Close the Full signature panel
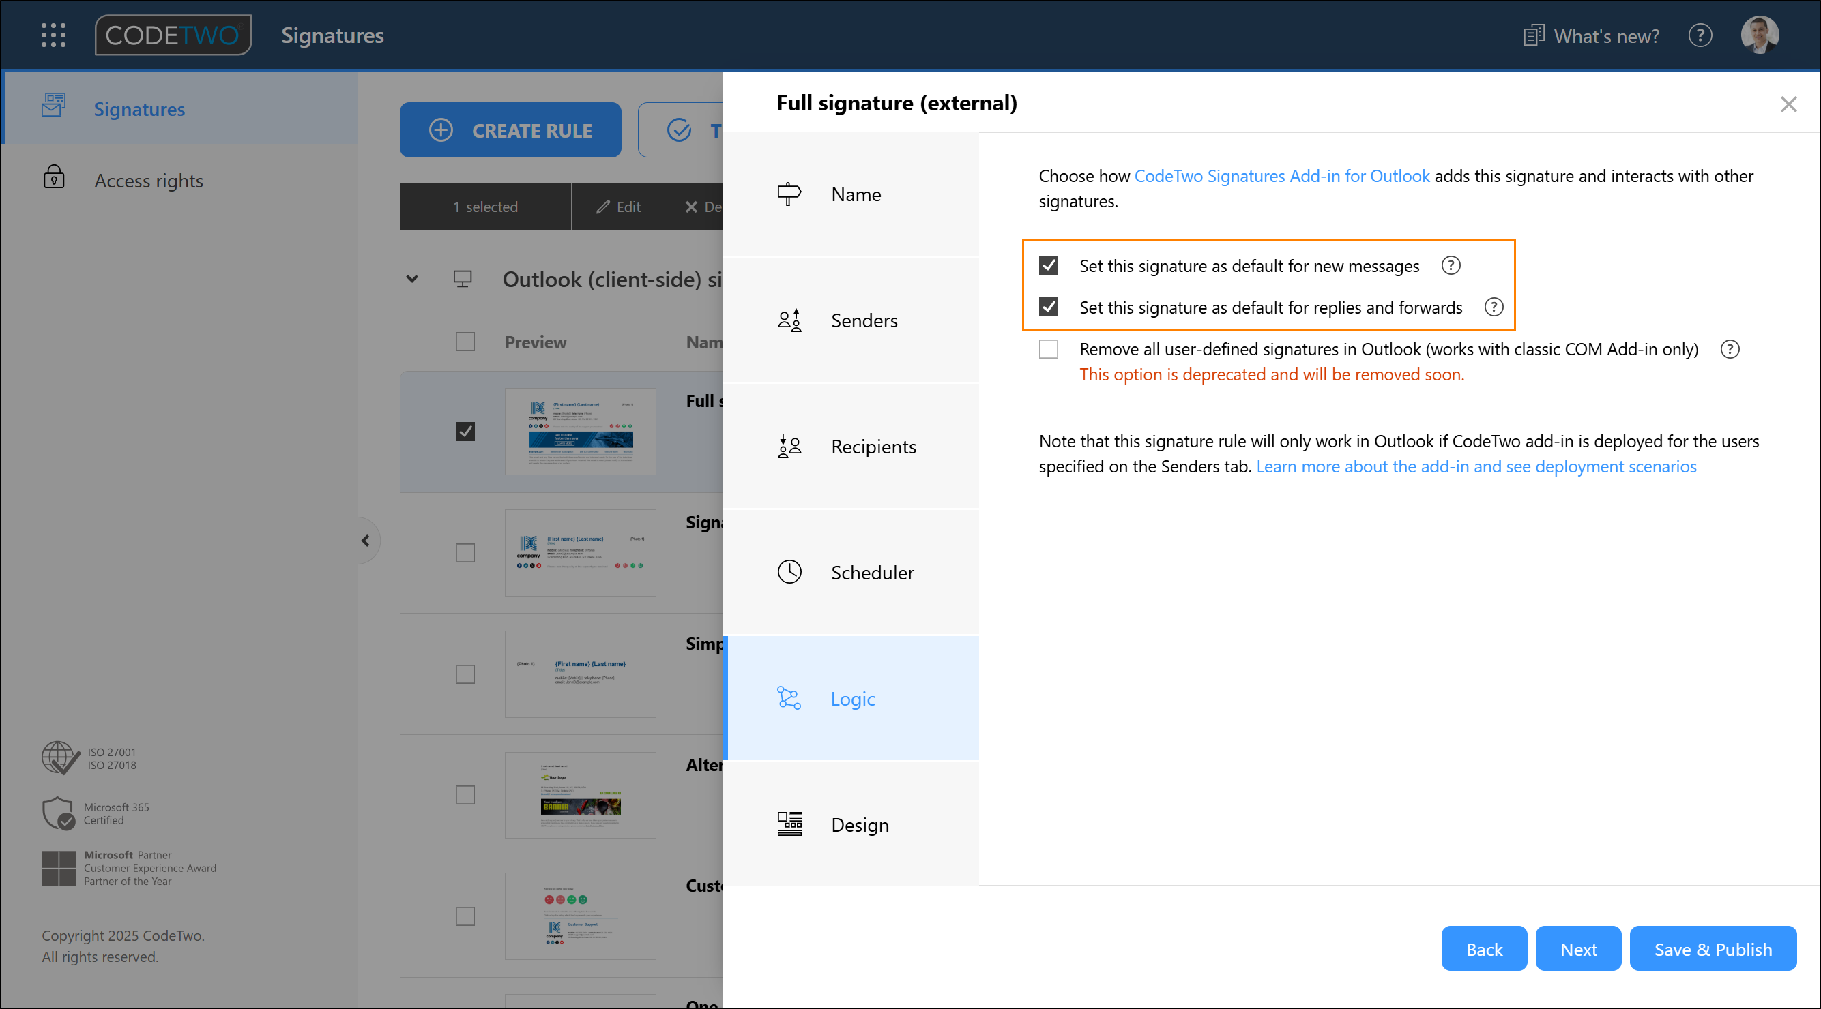 pos(1788,104)
